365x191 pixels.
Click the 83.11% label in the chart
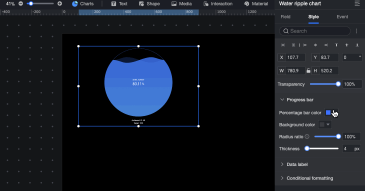coord(138,84)
